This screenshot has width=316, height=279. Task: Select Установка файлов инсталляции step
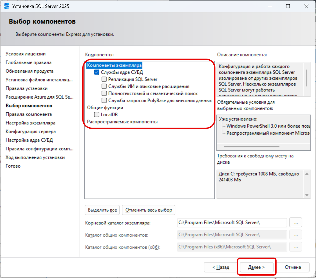pos(39,80)
